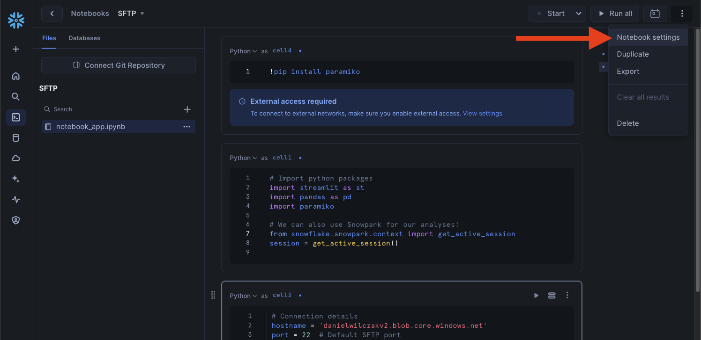
Task: Switch to the Files tab
Action: (x=49, y=38)
